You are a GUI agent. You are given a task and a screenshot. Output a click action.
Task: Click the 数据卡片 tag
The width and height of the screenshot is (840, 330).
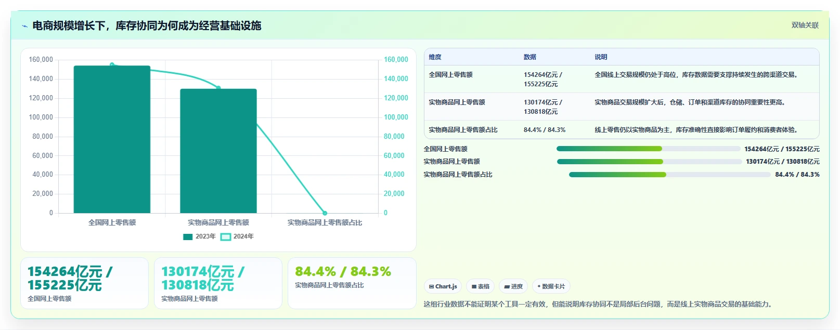pyautogui.click(x=551, y=286)
